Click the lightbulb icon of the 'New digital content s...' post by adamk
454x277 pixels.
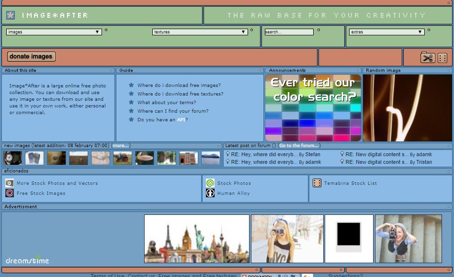(x=342, y=154)
